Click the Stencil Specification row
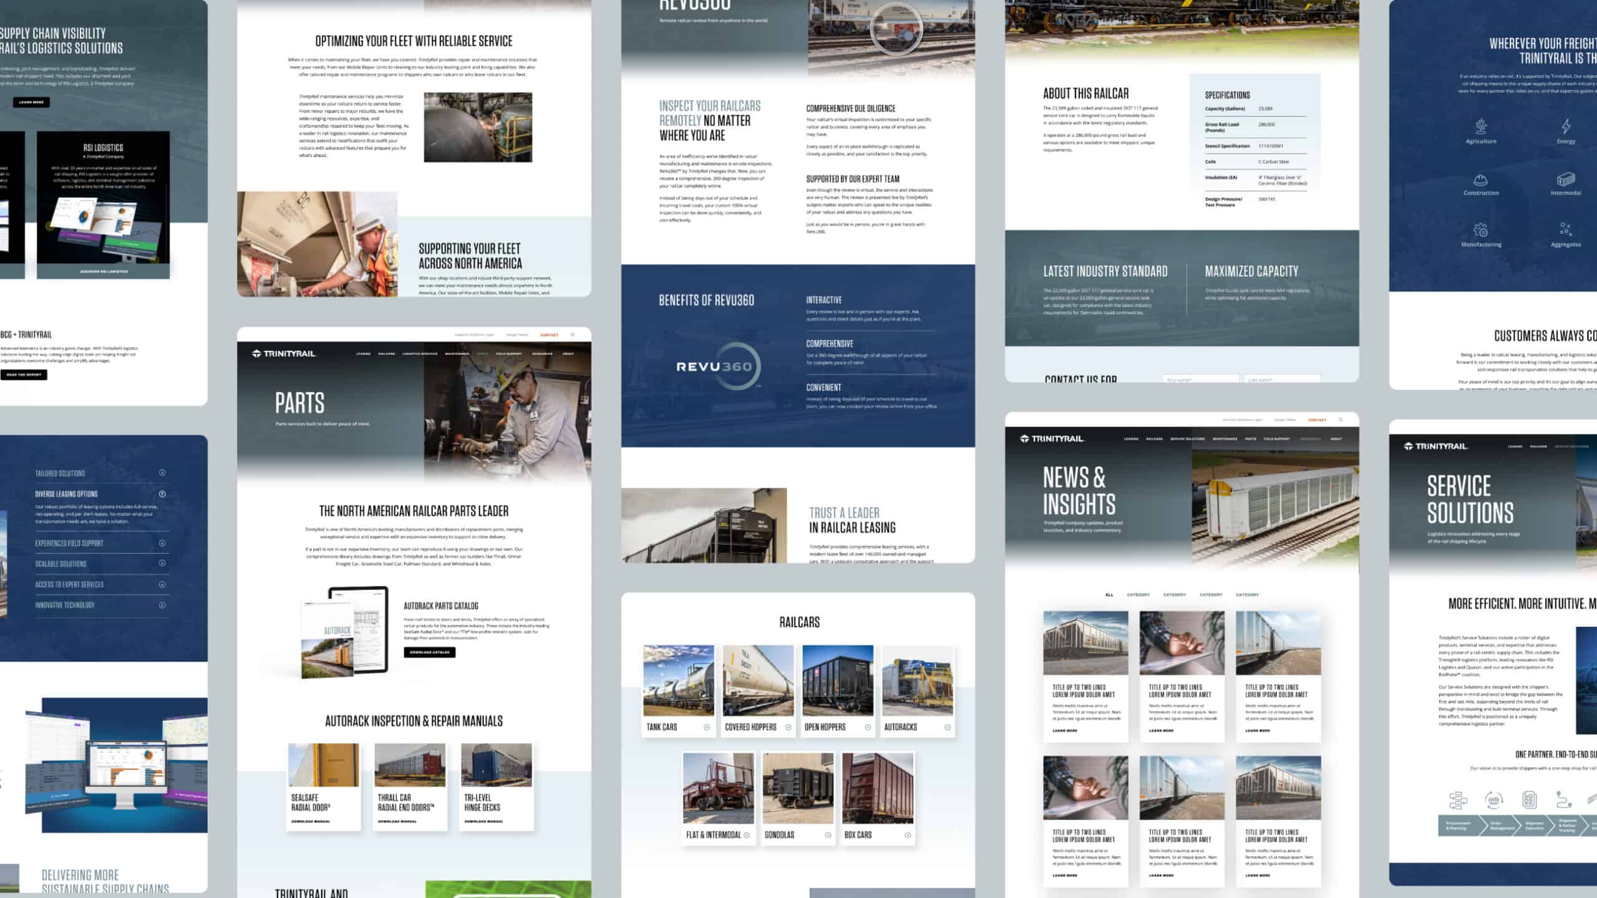The image size is (1597, 898). [x=1255, y=146]
